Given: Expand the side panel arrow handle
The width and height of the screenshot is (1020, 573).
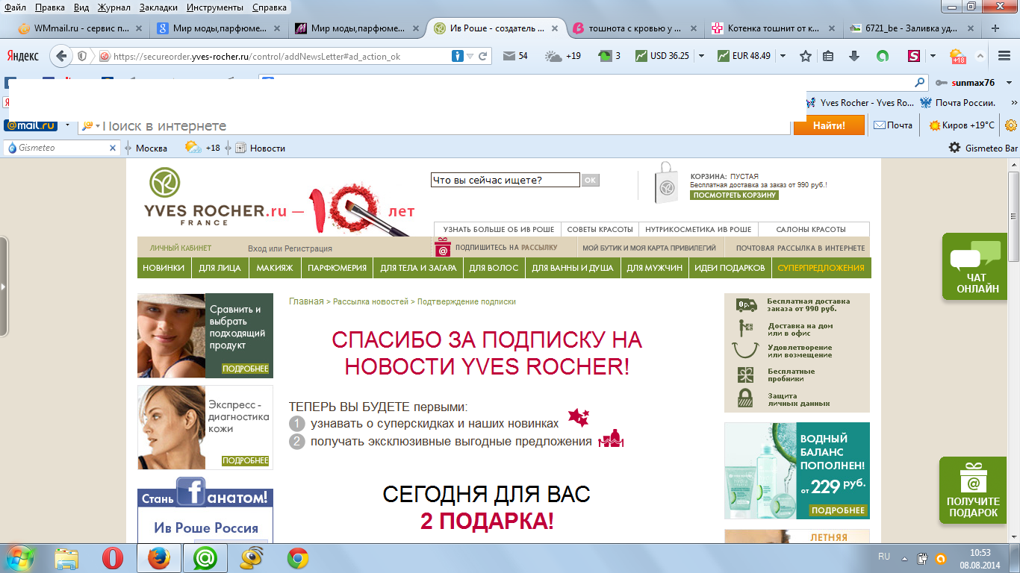Looking at the screenshot, I should [x=3, y=286].
